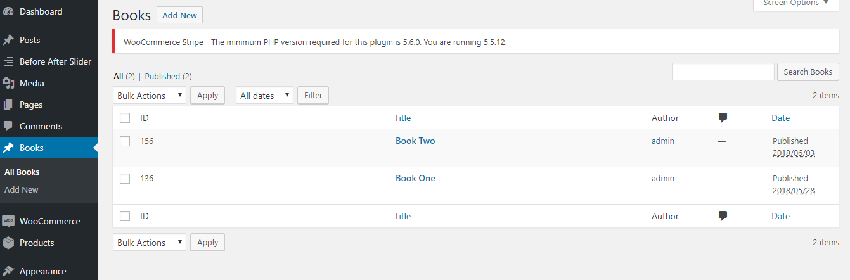This screenshot has height=280, width=850.
Task: Click the Appearance paintbrush icon
Action: pos(8,271)
